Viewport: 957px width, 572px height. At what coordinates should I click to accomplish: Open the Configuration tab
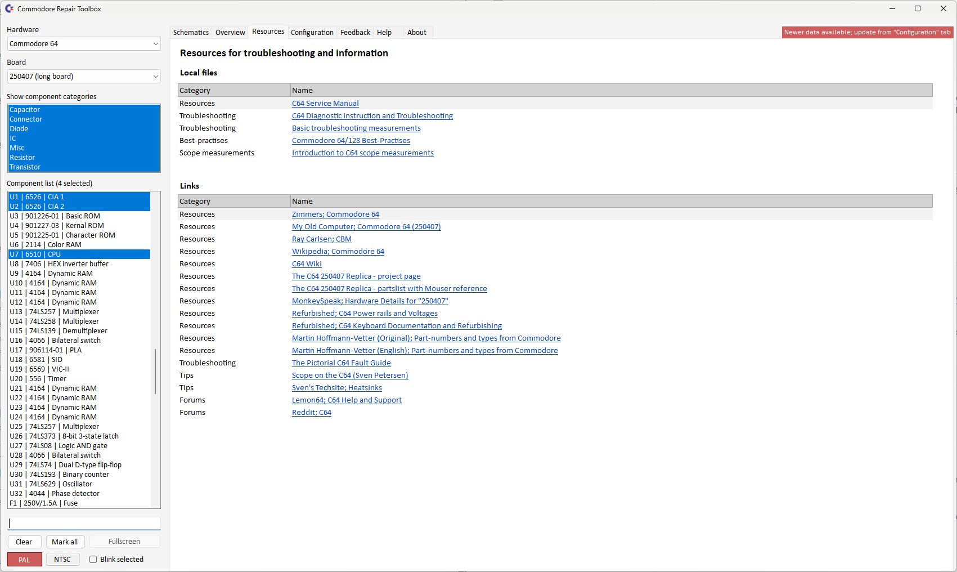tap(312, 33)
